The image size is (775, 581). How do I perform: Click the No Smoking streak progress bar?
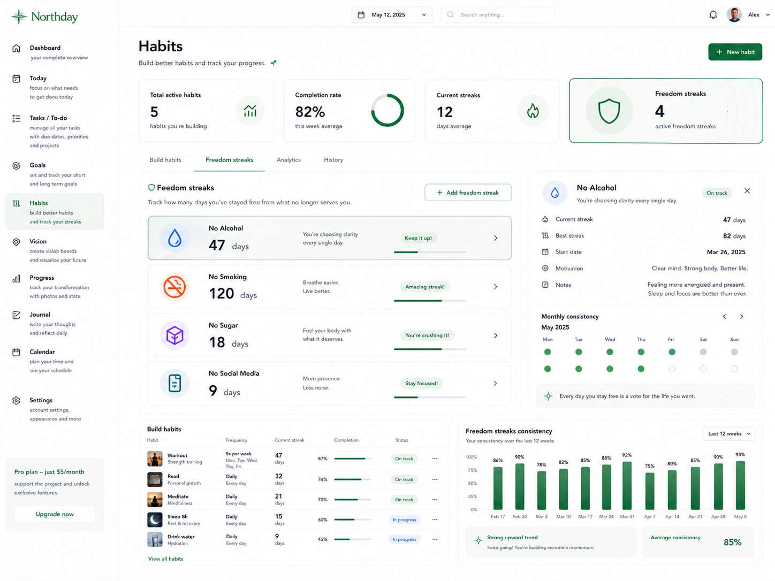[x=430, y=301]
